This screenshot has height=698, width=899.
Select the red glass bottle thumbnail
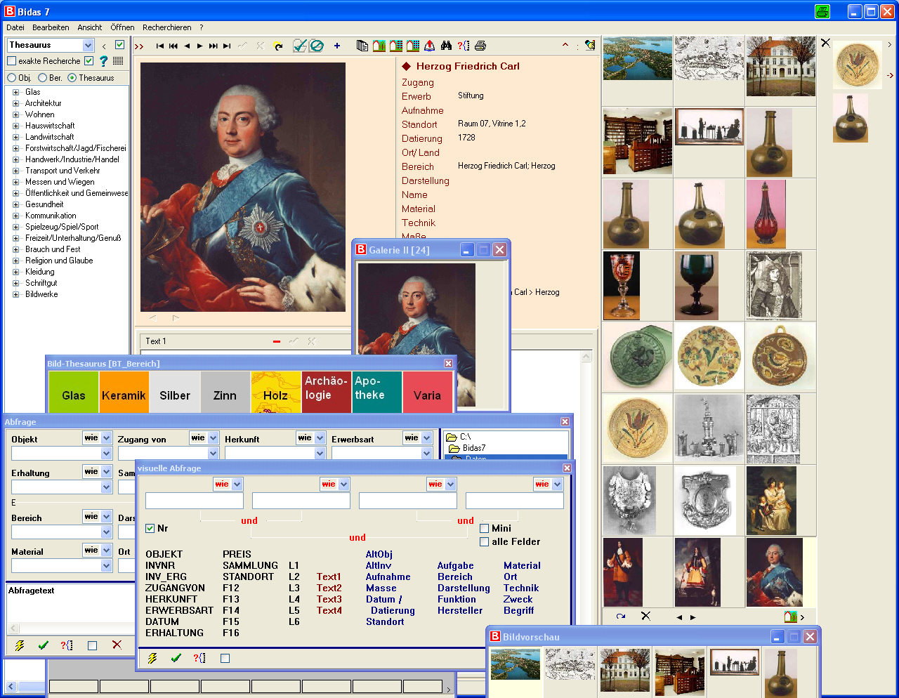(766, 214)
